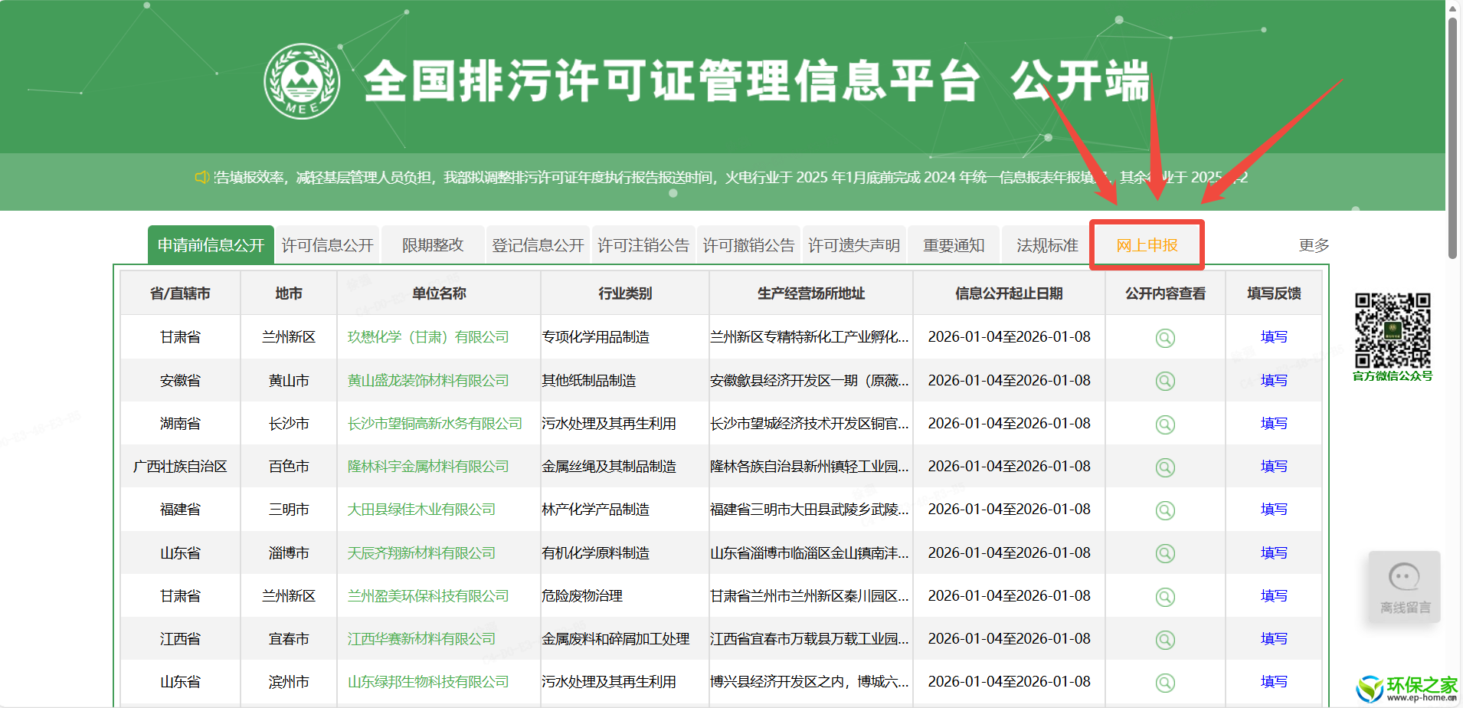1463x708 pixels.
Task: Click the official WeChat QR code
Action: pyautogui.click(x=1392, y=330)
